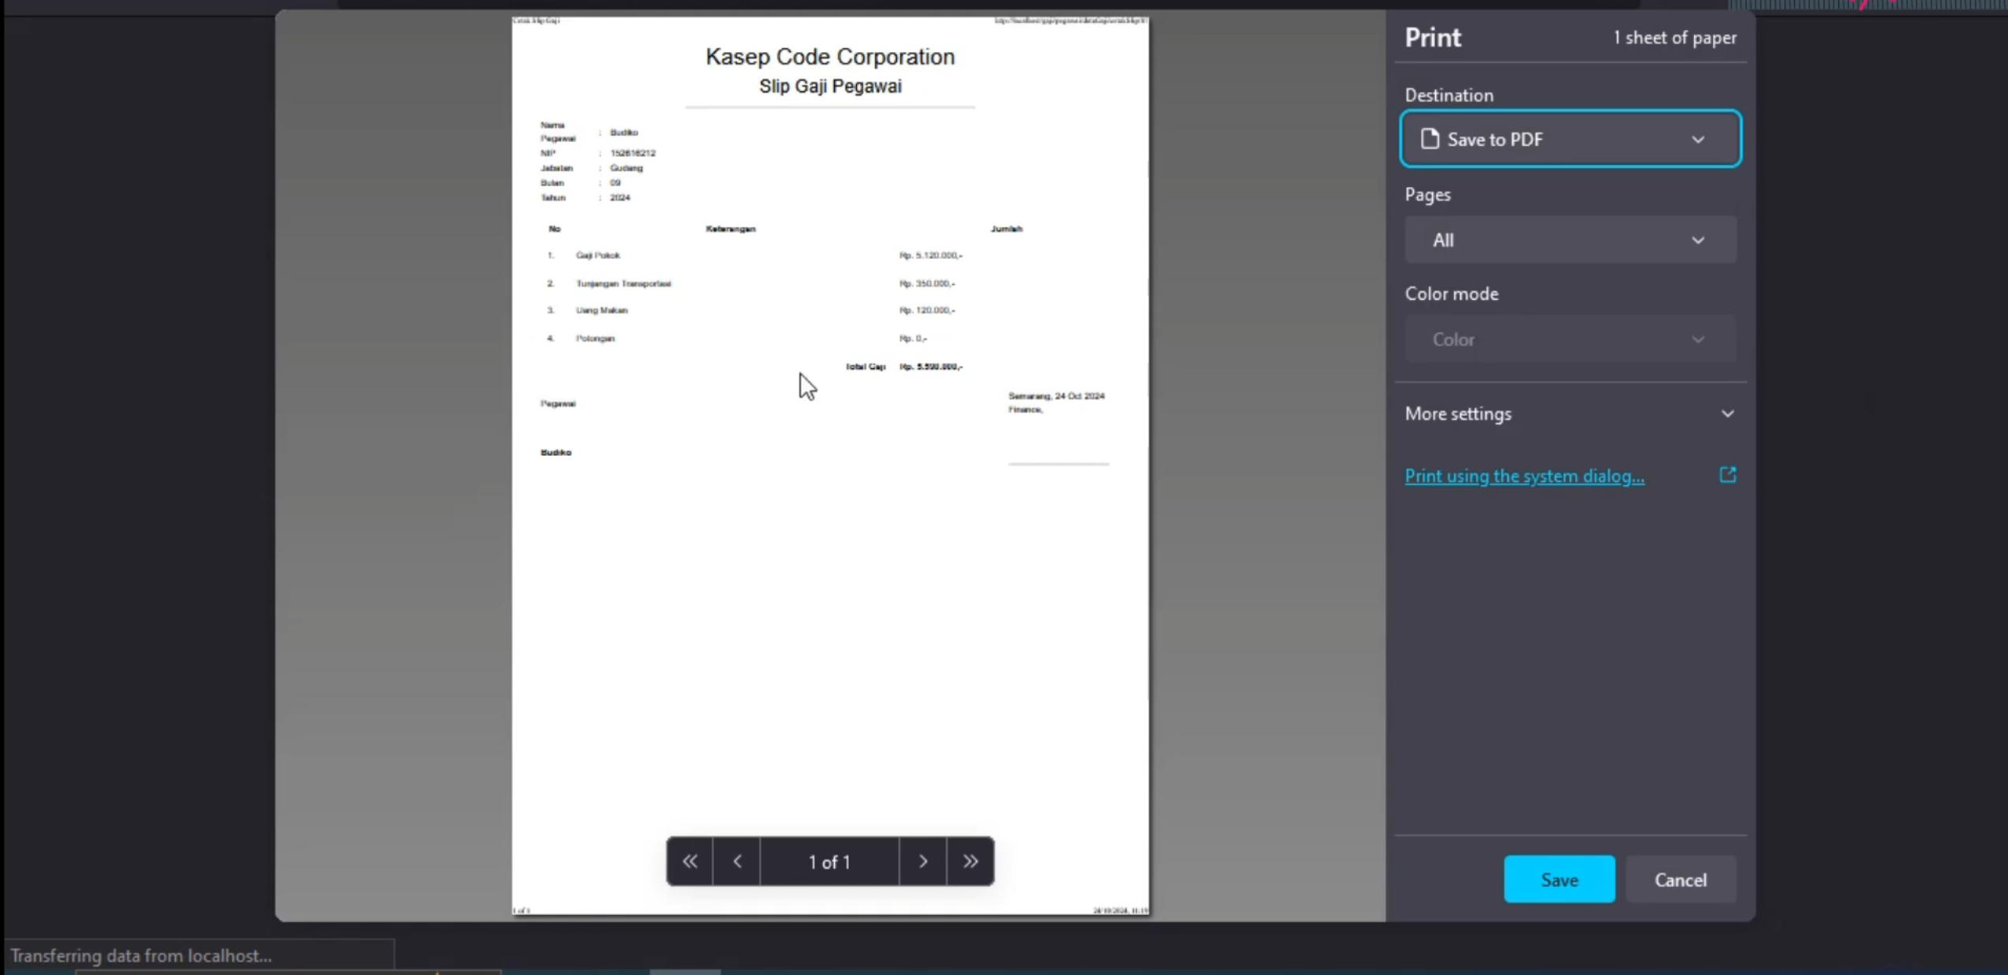Click the NIP value 152616212
The image size is (2008, 975).
point(633,153)
